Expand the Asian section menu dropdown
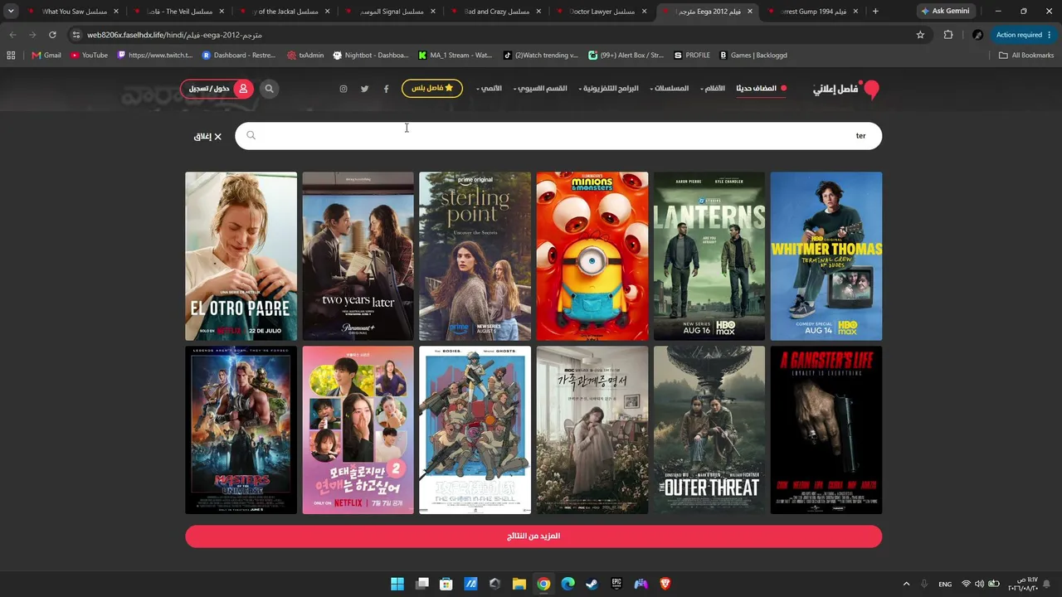 point(540,89)
